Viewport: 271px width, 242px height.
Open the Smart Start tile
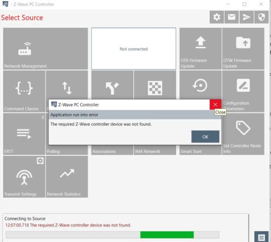tap(200, 150)
